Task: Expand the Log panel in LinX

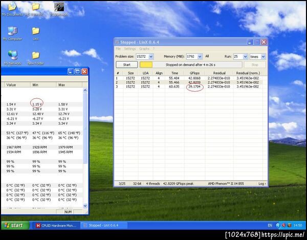Action: click(262, 184)
